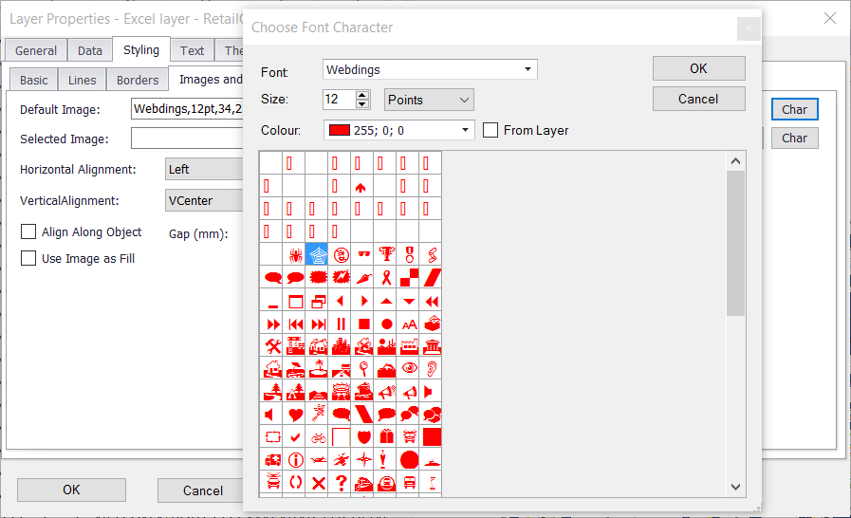Enable the From Layer checkbox
Image resolution: width=851 pixels, height=518 pixels.
(x=490, y=130)
